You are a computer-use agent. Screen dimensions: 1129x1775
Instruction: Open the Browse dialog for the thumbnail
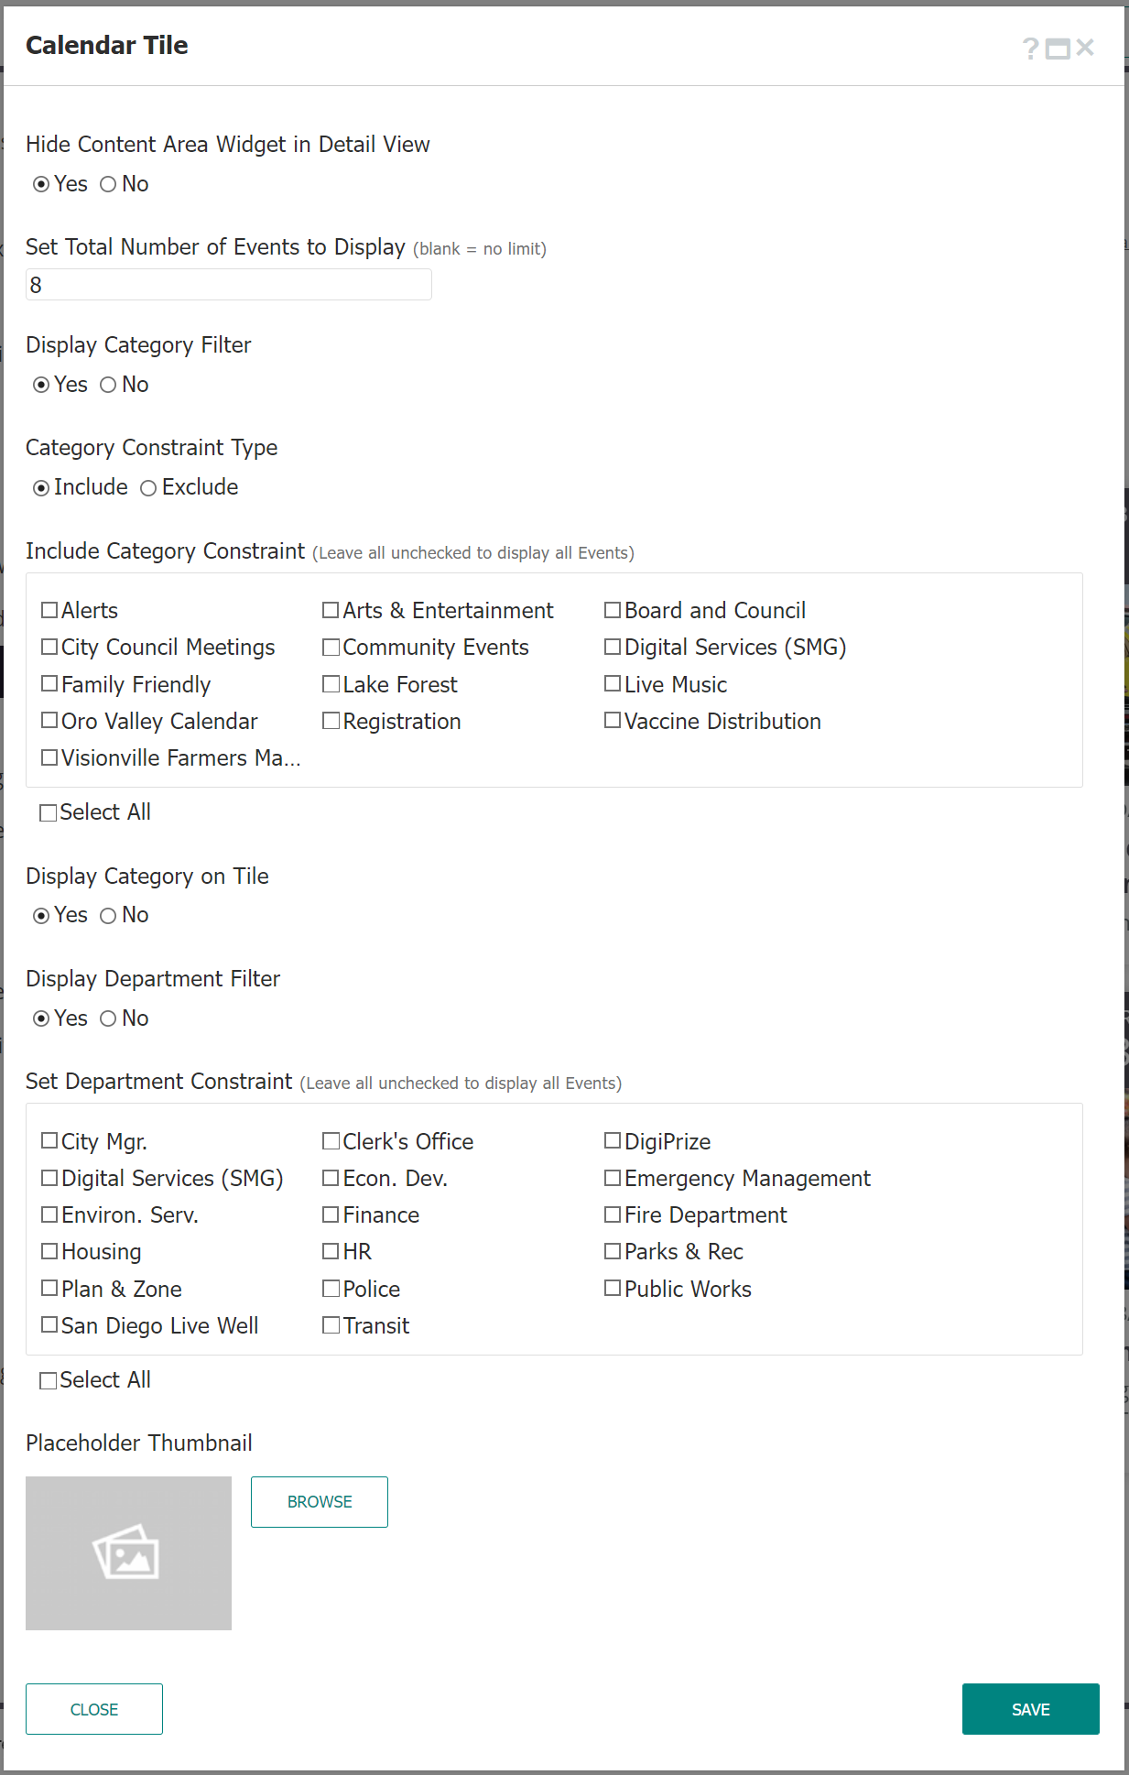click(319, 1501)
